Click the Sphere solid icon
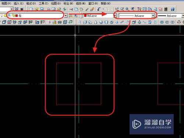The width and height of the screenshot is (184, 138). [101, 22]
